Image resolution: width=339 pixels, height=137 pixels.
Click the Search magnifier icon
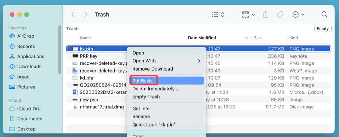[x=324, y=15]
